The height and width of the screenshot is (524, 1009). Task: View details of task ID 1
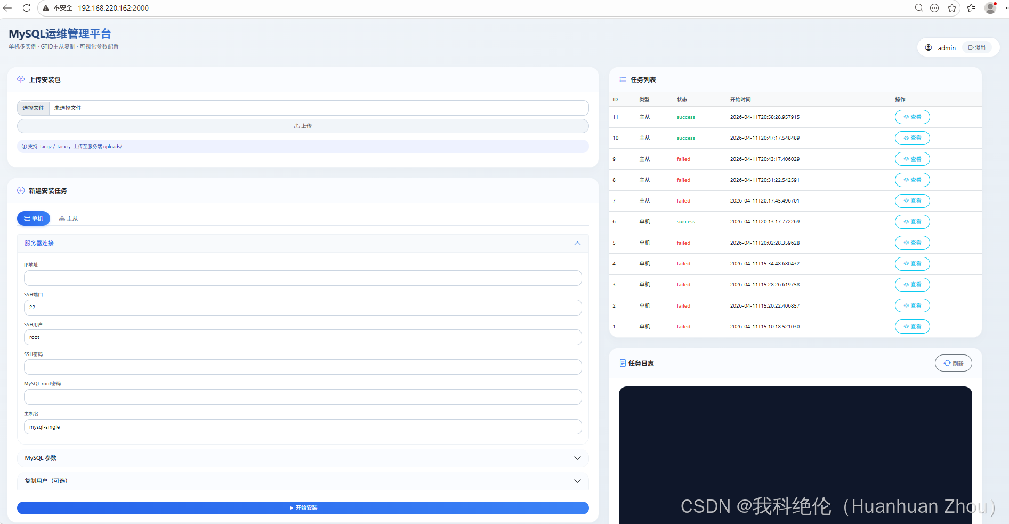(912, 327)
